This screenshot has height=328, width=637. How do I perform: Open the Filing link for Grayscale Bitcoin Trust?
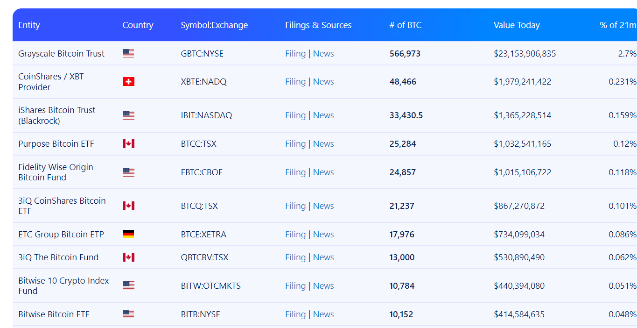pyautogui.click(x=295, y=54)
